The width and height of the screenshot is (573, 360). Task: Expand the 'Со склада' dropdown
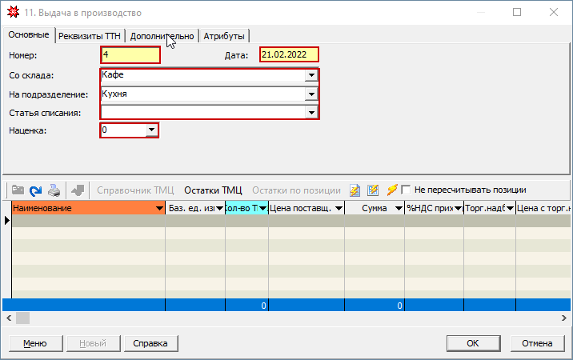coord(311,76)
